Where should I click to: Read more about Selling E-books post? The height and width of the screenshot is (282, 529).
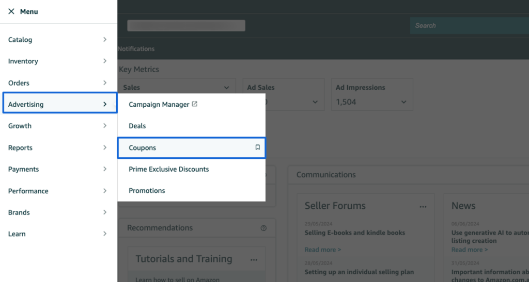point(323,250)
